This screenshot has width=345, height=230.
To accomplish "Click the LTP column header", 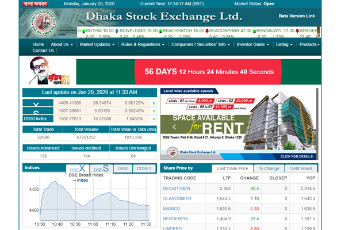I will click(227, 178).
